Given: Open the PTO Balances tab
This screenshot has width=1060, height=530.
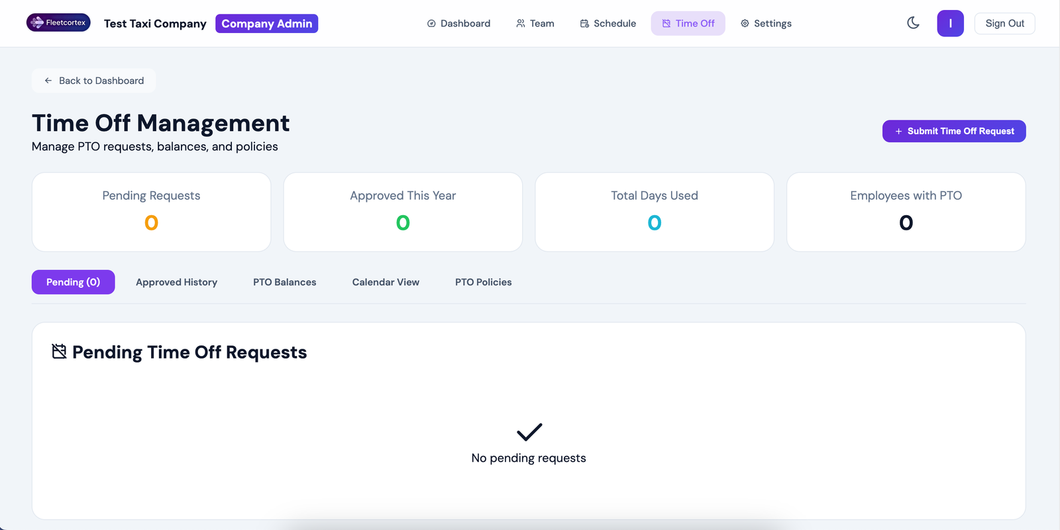Looking at the screenshot, I should click(x=285, y=282).
